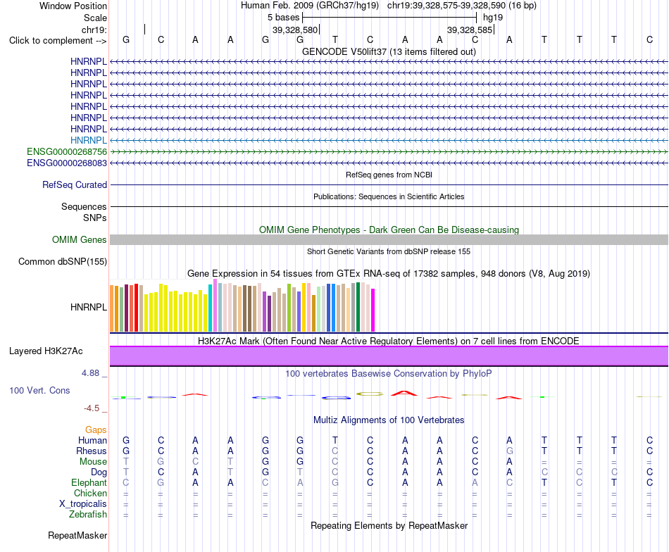
Task: Open 'Publications: Sequences in Scientific Articles' title
Action: coord(389,196)
